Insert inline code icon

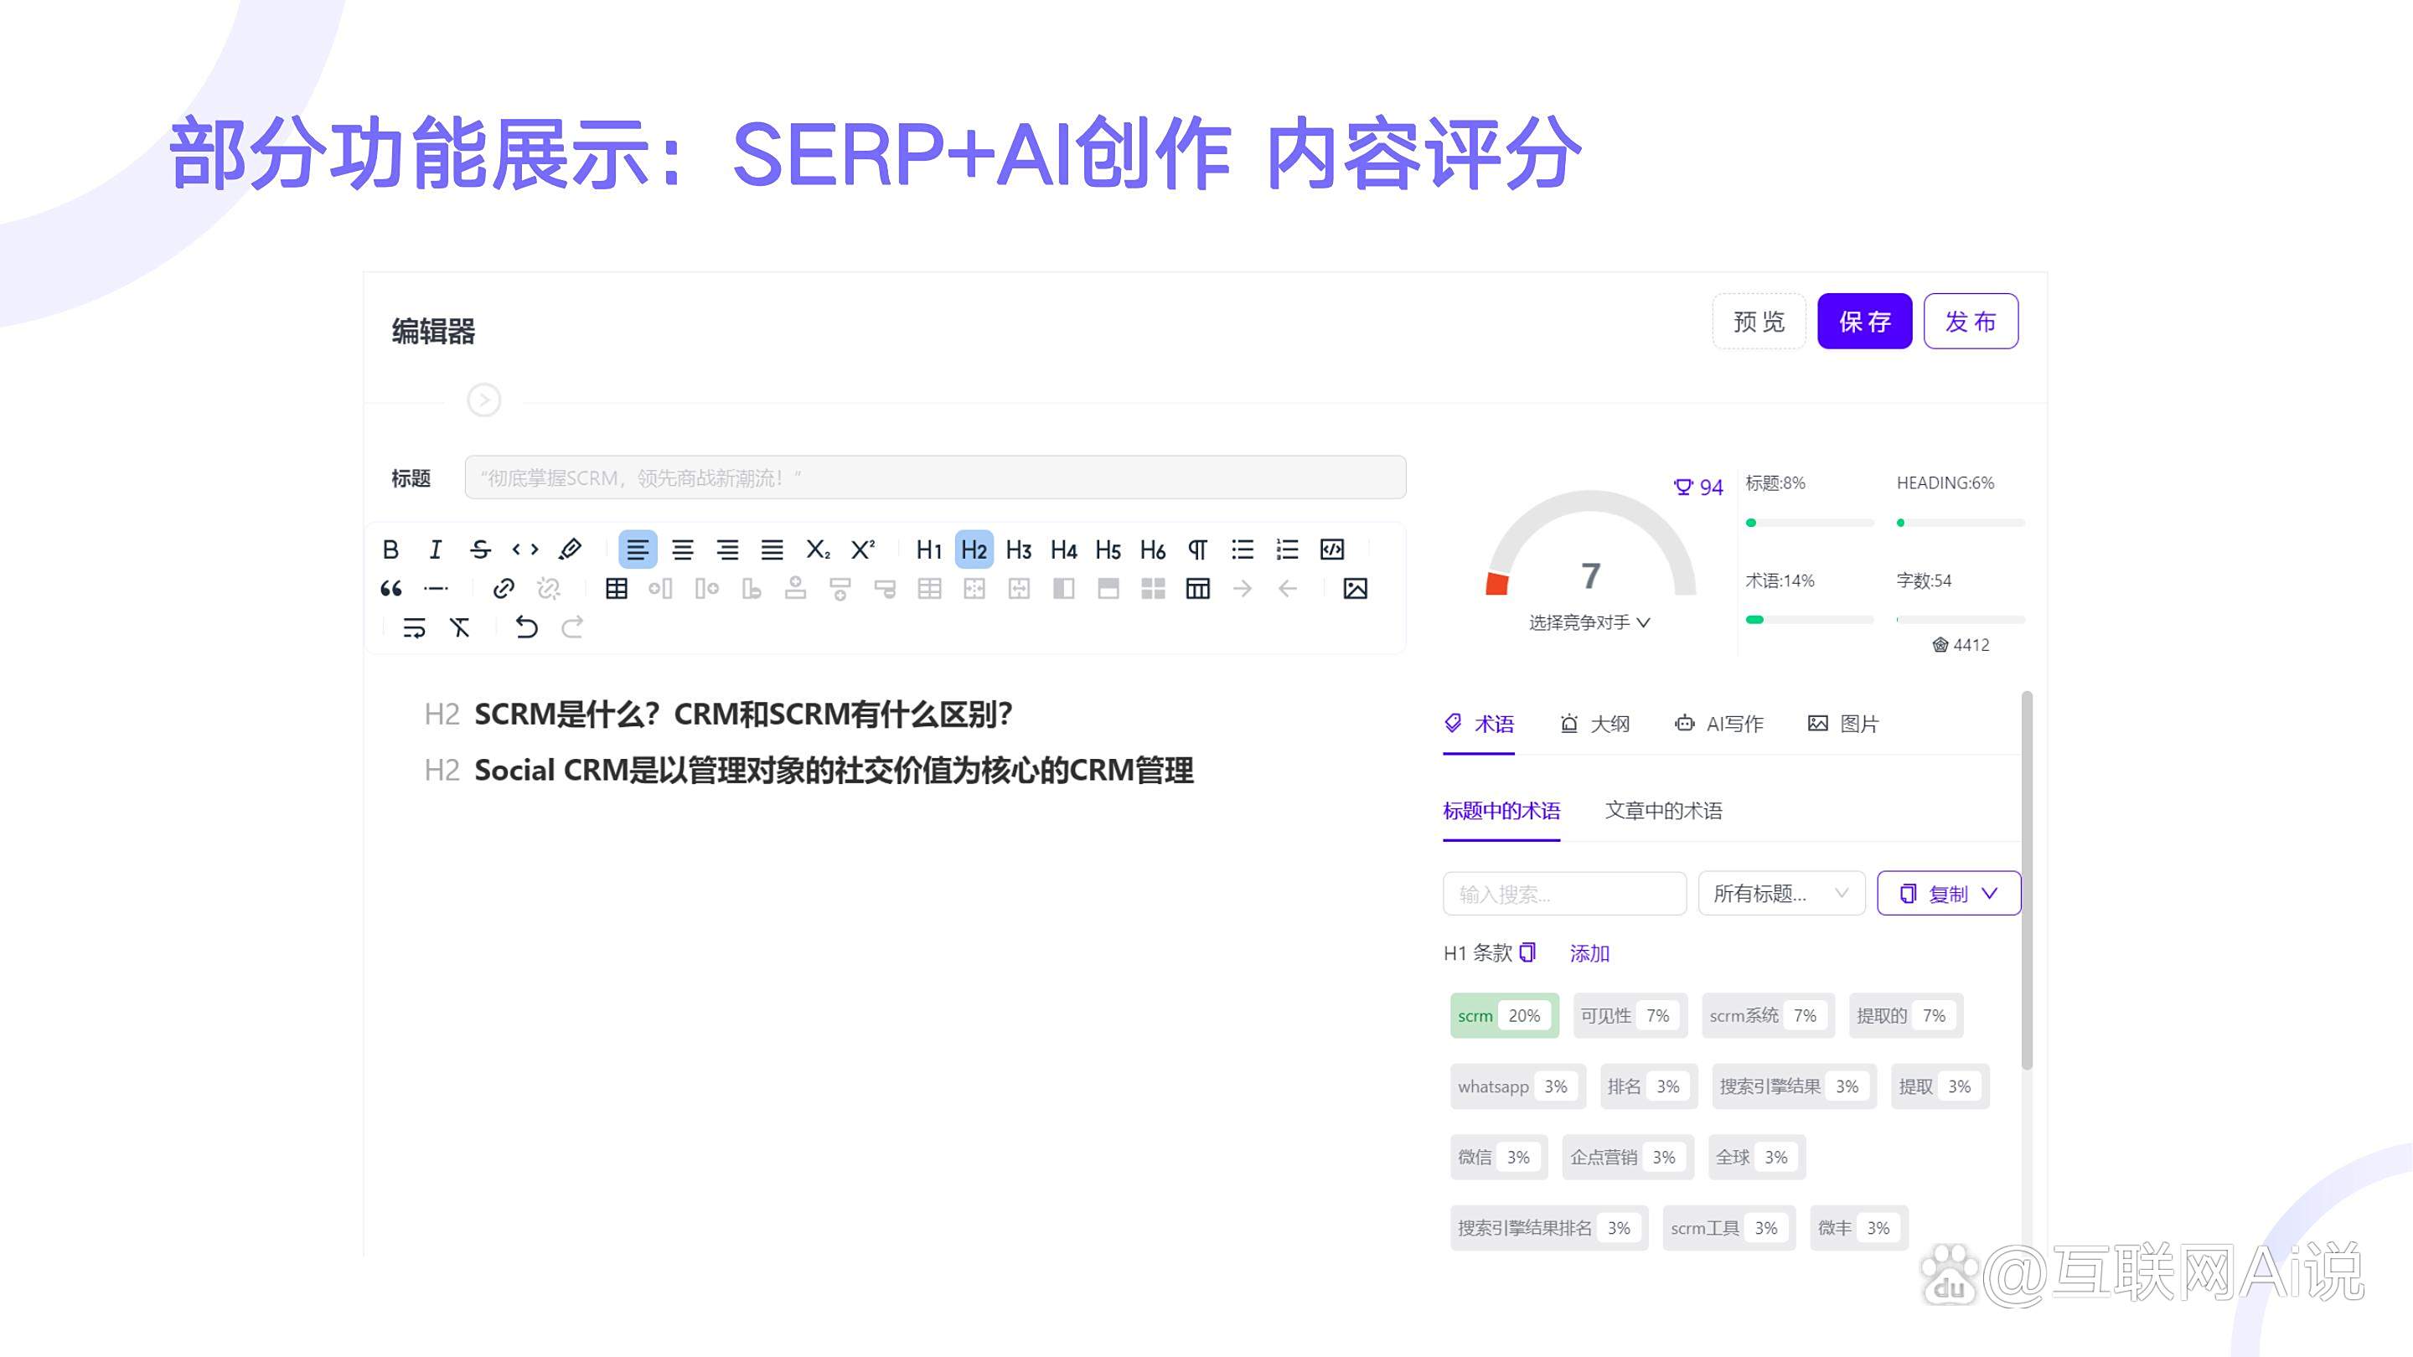click(525, 549)
